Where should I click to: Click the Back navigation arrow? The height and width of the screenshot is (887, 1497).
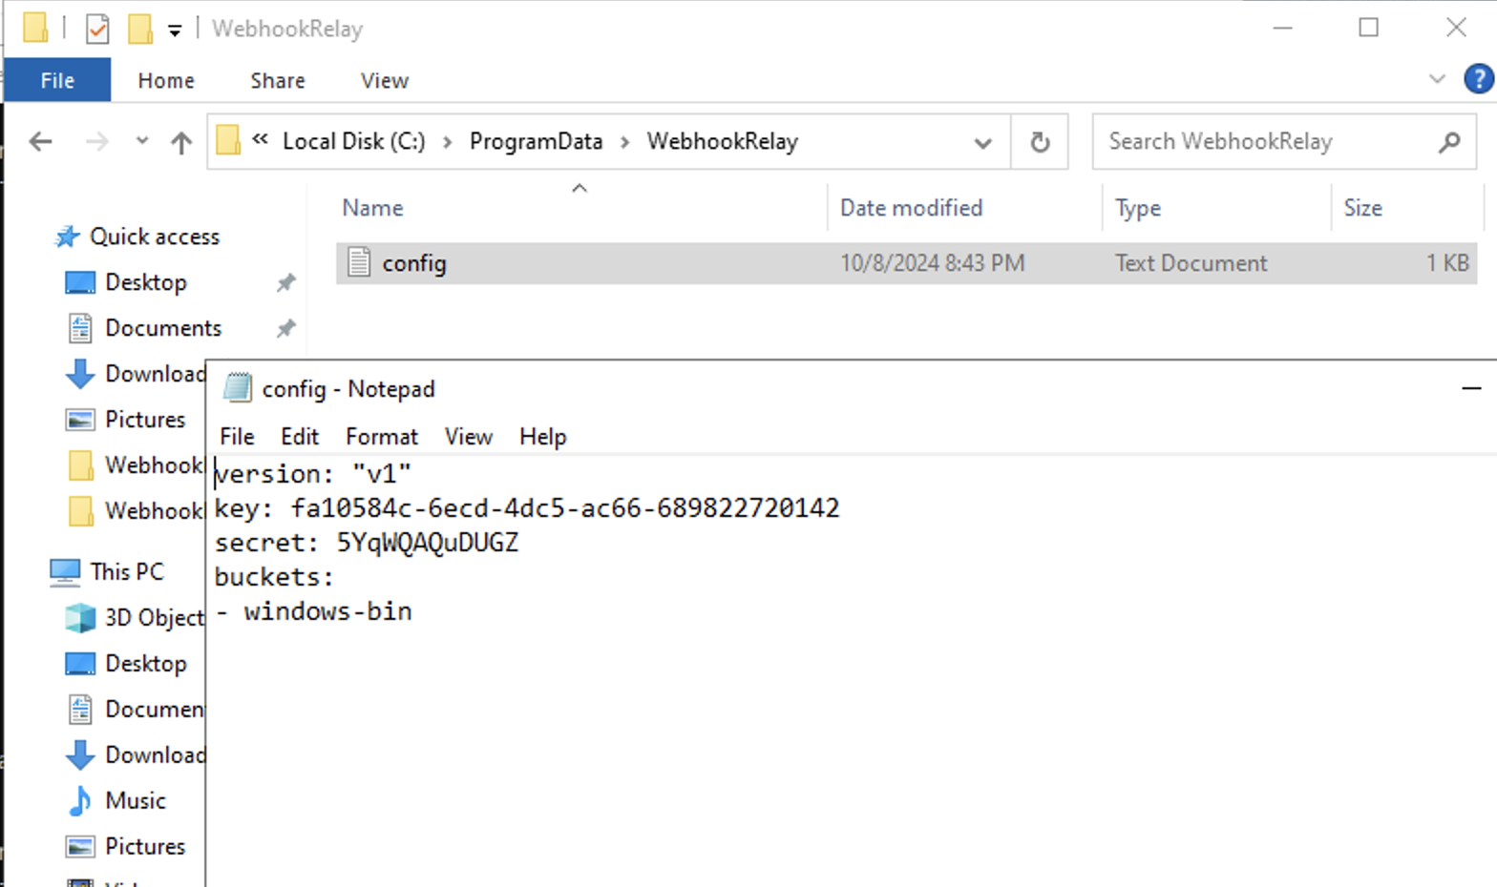(x=40, y=142)
